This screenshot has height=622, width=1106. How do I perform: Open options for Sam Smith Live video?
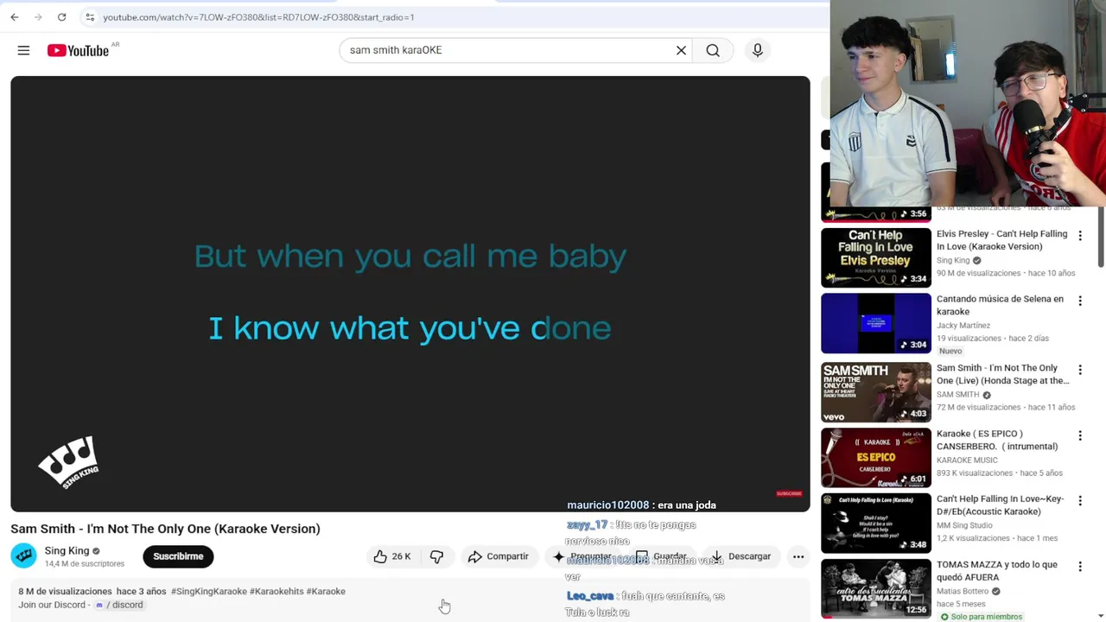click(x=1079, y=370)
